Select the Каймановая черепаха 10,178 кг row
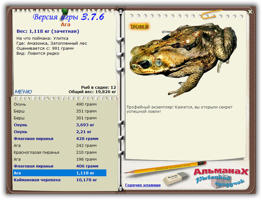The width and height of the screenshot is (262, 200). tap(60, 180)
